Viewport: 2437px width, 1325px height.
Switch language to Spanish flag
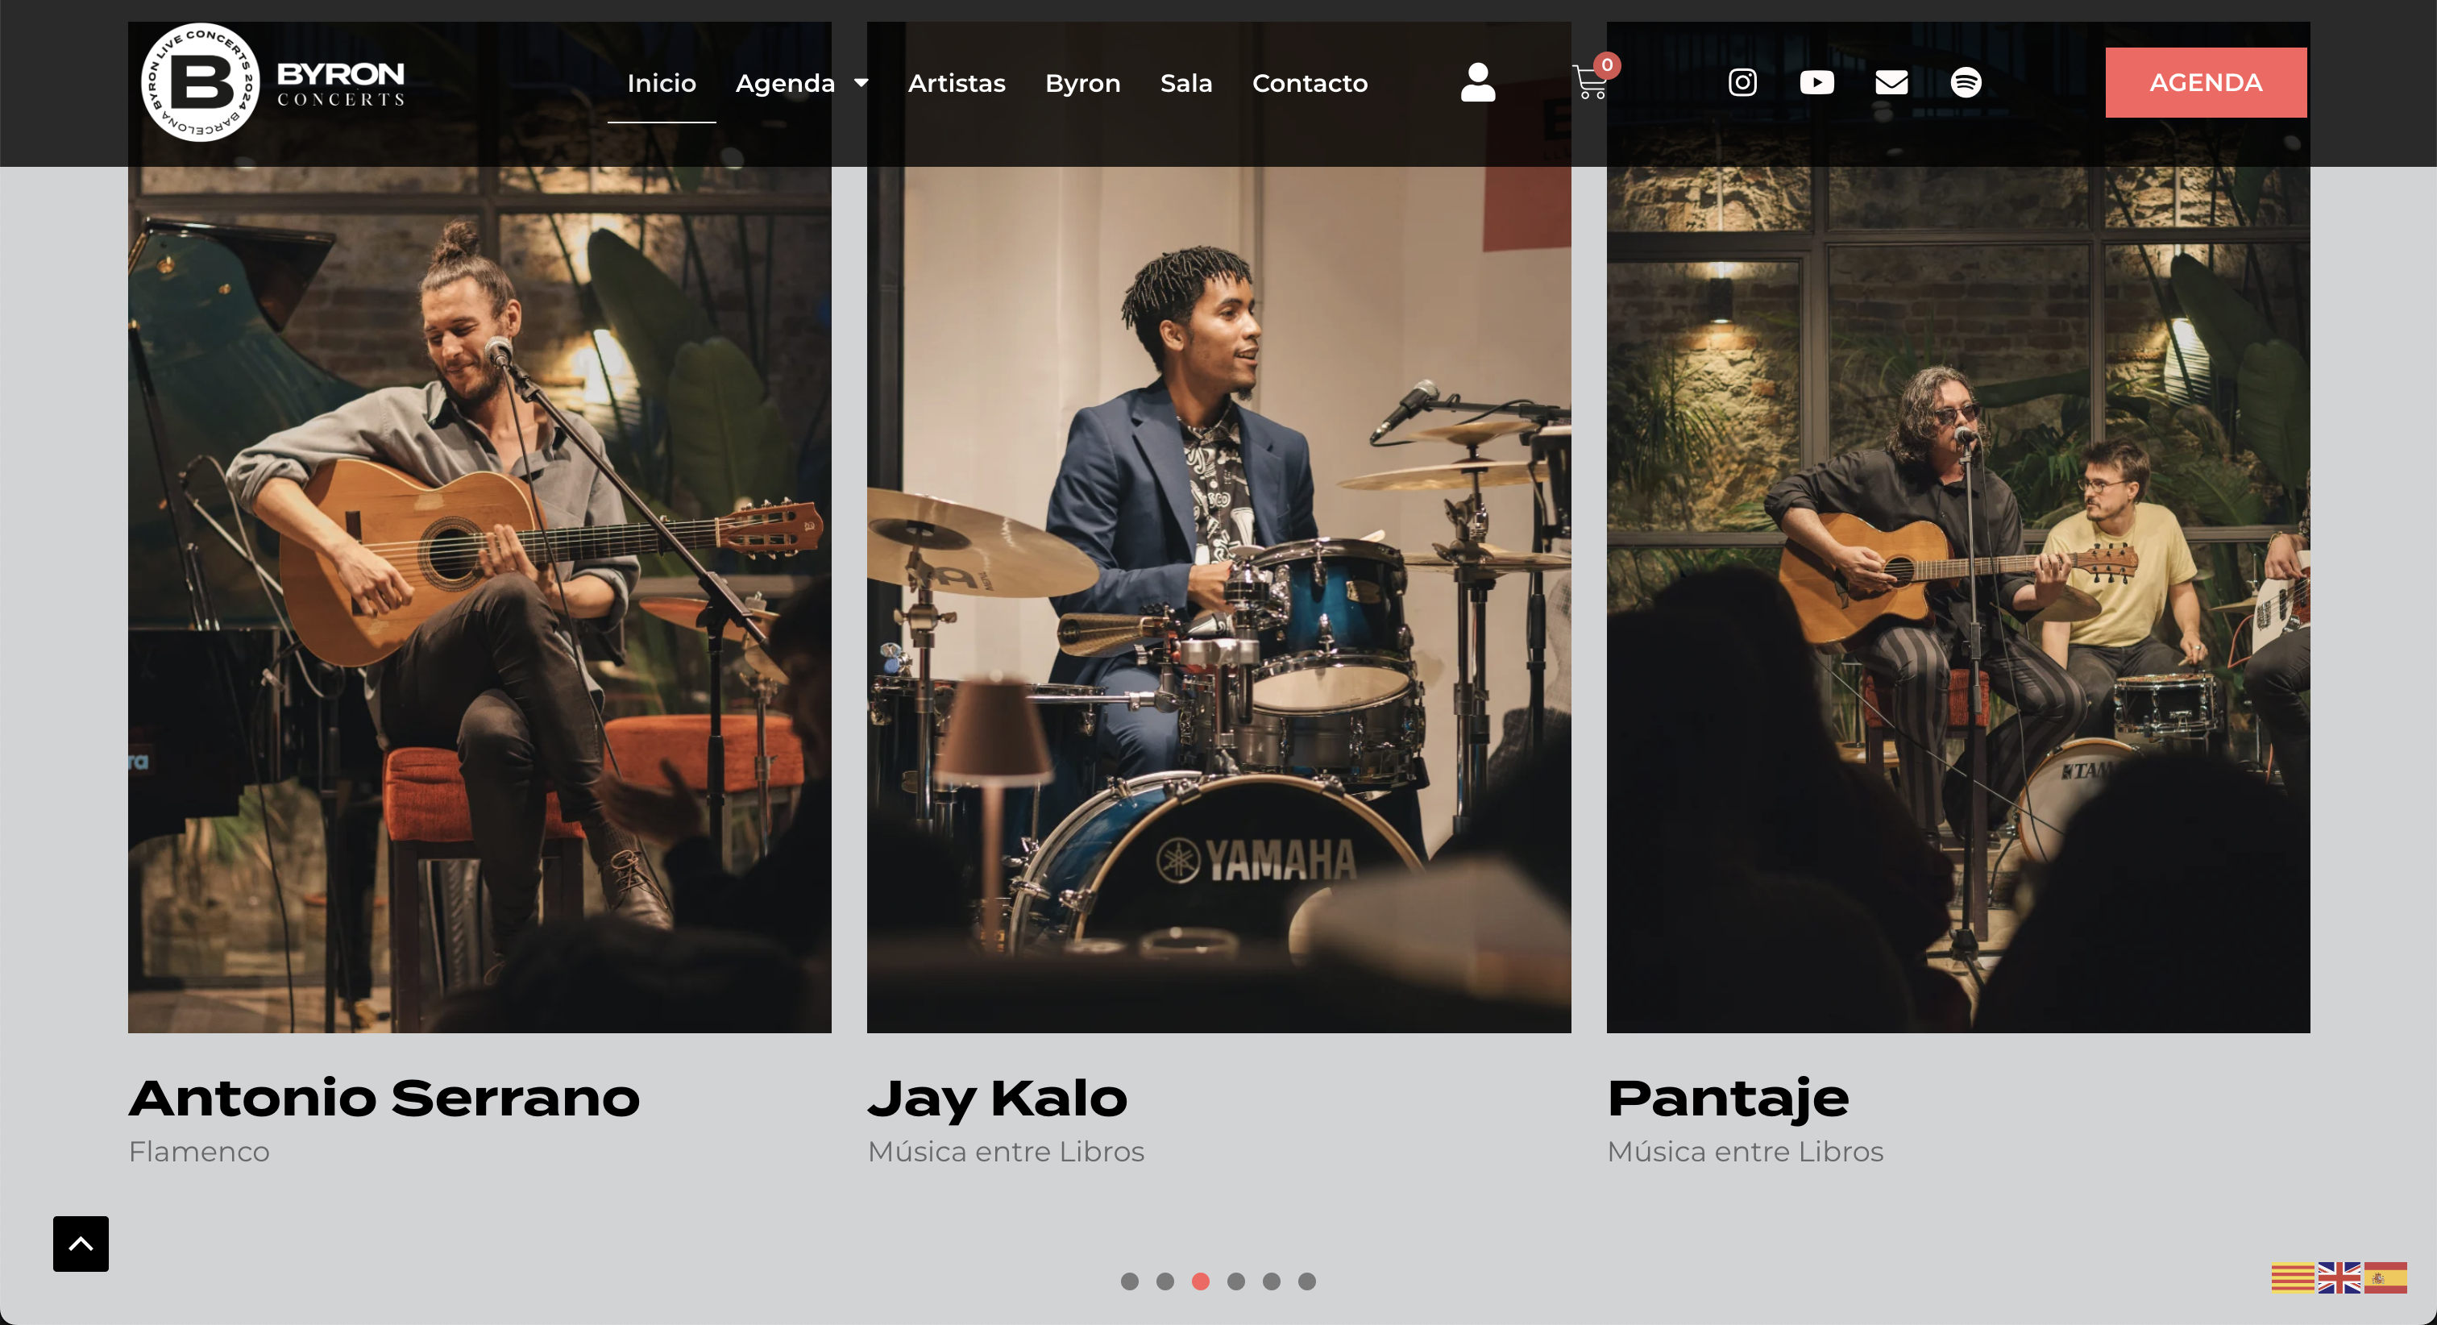tap(2385, 1277)
